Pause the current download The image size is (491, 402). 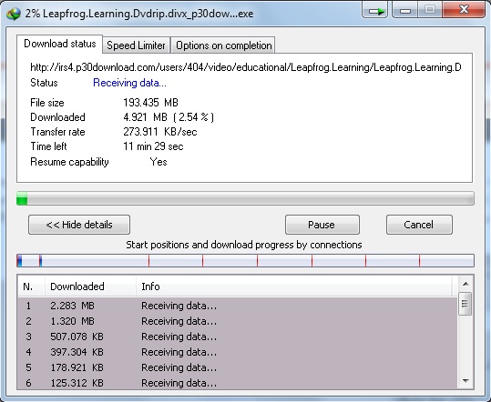(x=322, y=225)
